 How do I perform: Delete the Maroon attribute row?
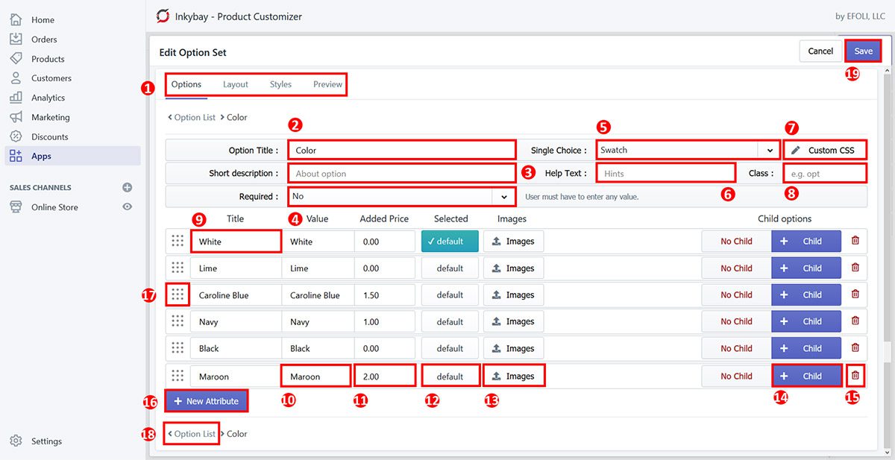coord(855,375)
